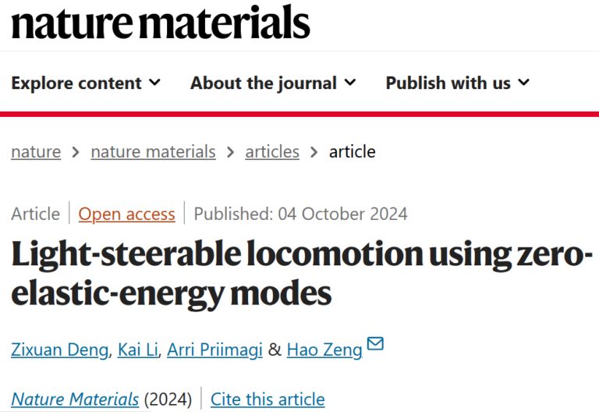This screenshot has height=412, width=599.
Task: Open the articles breadcrumb link
Action: tap(272, 151)
